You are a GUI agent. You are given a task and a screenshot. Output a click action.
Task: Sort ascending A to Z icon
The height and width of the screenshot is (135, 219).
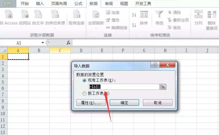pyautogui.click(x=134, y=15)
